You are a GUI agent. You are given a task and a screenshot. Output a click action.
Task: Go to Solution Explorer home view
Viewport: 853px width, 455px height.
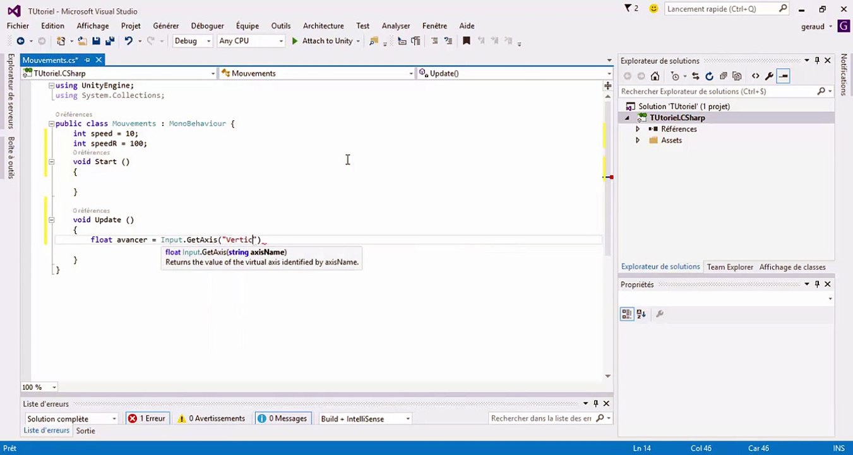(x=655, y=76)
